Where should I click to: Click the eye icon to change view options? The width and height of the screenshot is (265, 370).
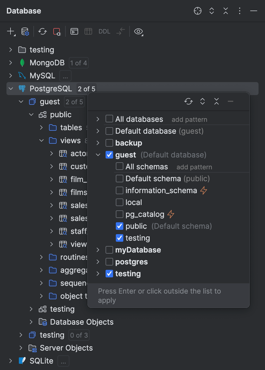point(138,32)
